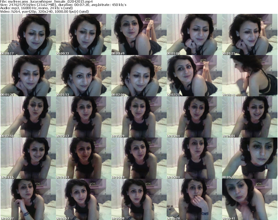Click the frame marked 00:01:37
The image size is (278, 220).
28,76
